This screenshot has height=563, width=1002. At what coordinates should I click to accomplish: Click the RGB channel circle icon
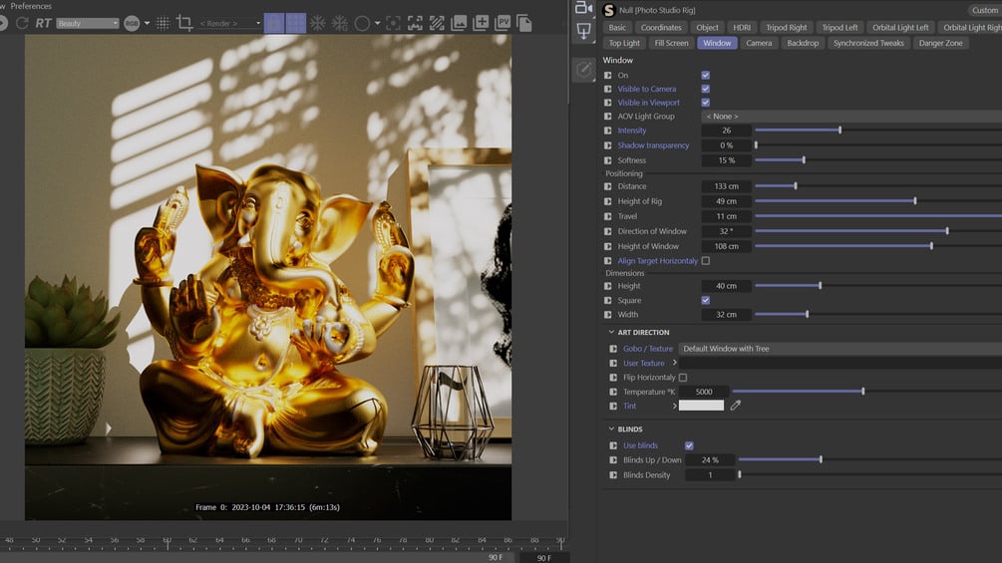tap(132, 23)
